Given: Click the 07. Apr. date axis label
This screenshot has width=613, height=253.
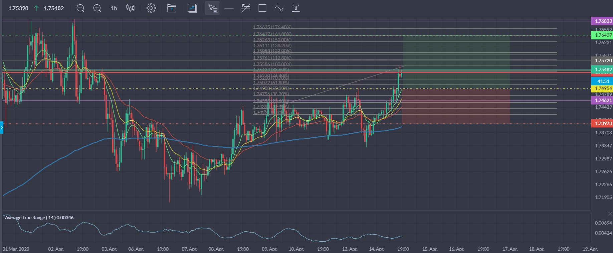Looking at the screenshot, I should tap(189, 249).
